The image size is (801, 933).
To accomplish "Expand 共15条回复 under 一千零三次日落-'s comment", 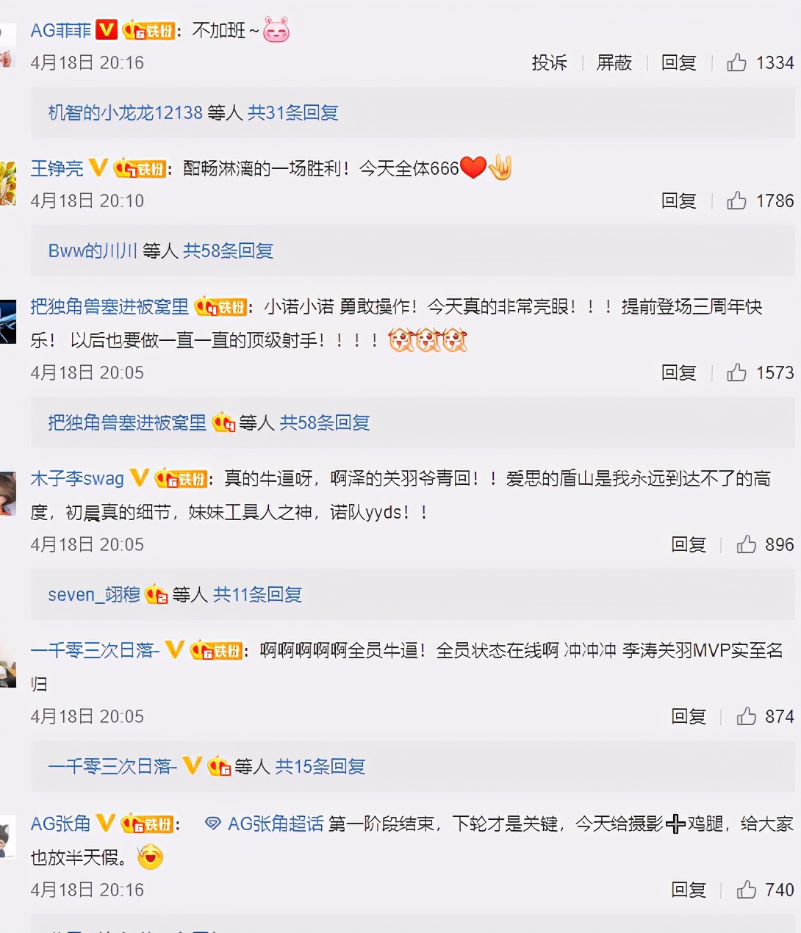I will (320, 766).
